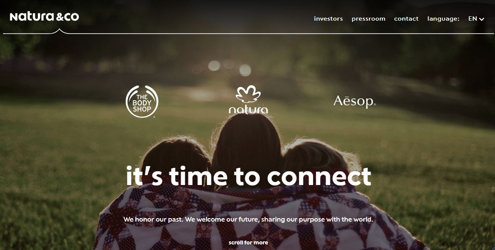Click the language: label

click(443, 19)
